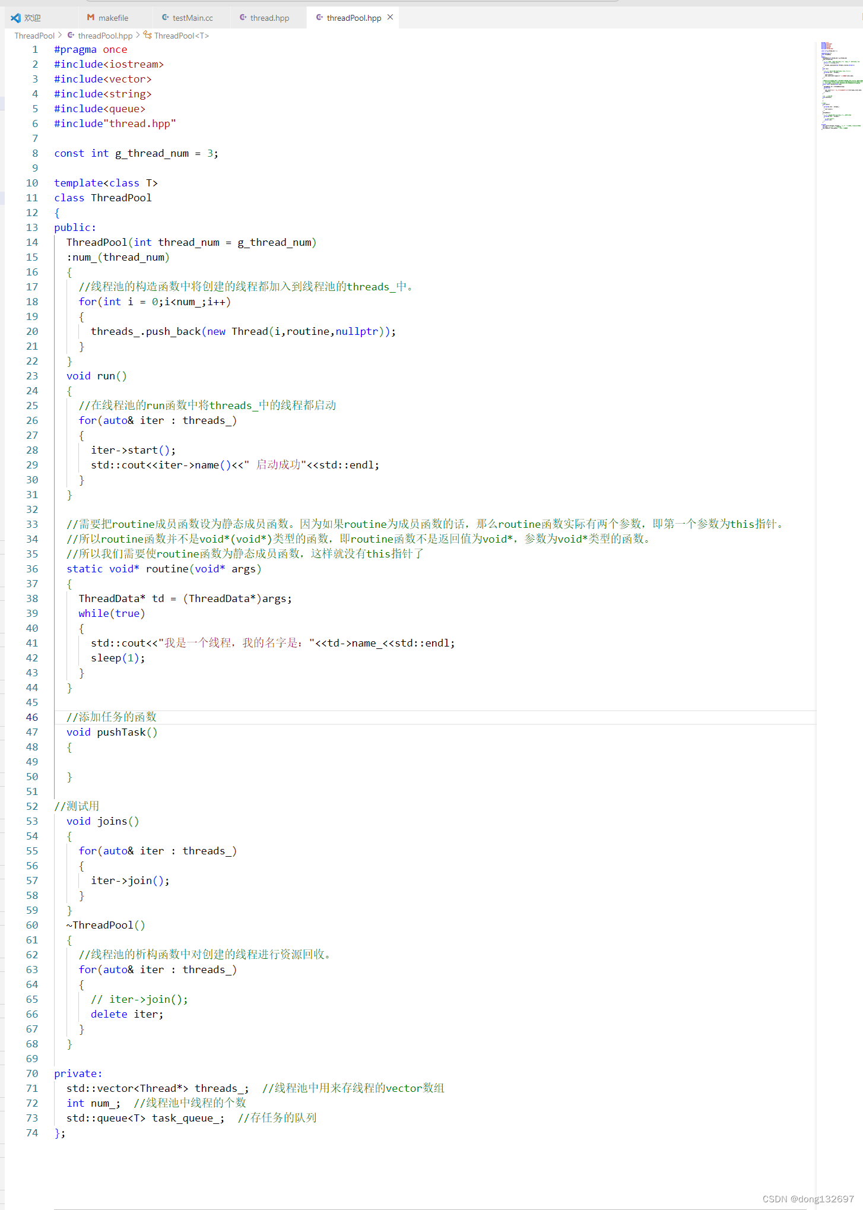Click 'iter->start();' statement

pyautogui.click(x=133, y=450)
